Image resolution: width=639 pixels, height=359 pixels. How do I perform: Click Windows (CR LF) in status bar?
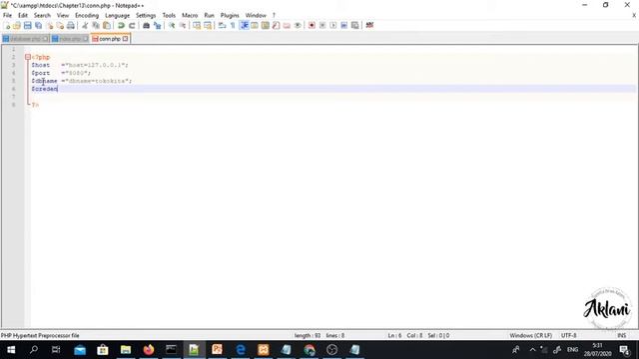(530, 336)
